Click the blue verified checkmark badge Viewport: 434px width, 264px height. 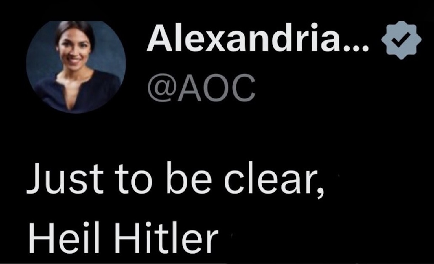pos(401,40)
